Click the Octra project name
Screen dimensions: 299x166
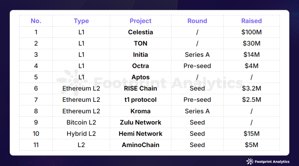[140, 66]
